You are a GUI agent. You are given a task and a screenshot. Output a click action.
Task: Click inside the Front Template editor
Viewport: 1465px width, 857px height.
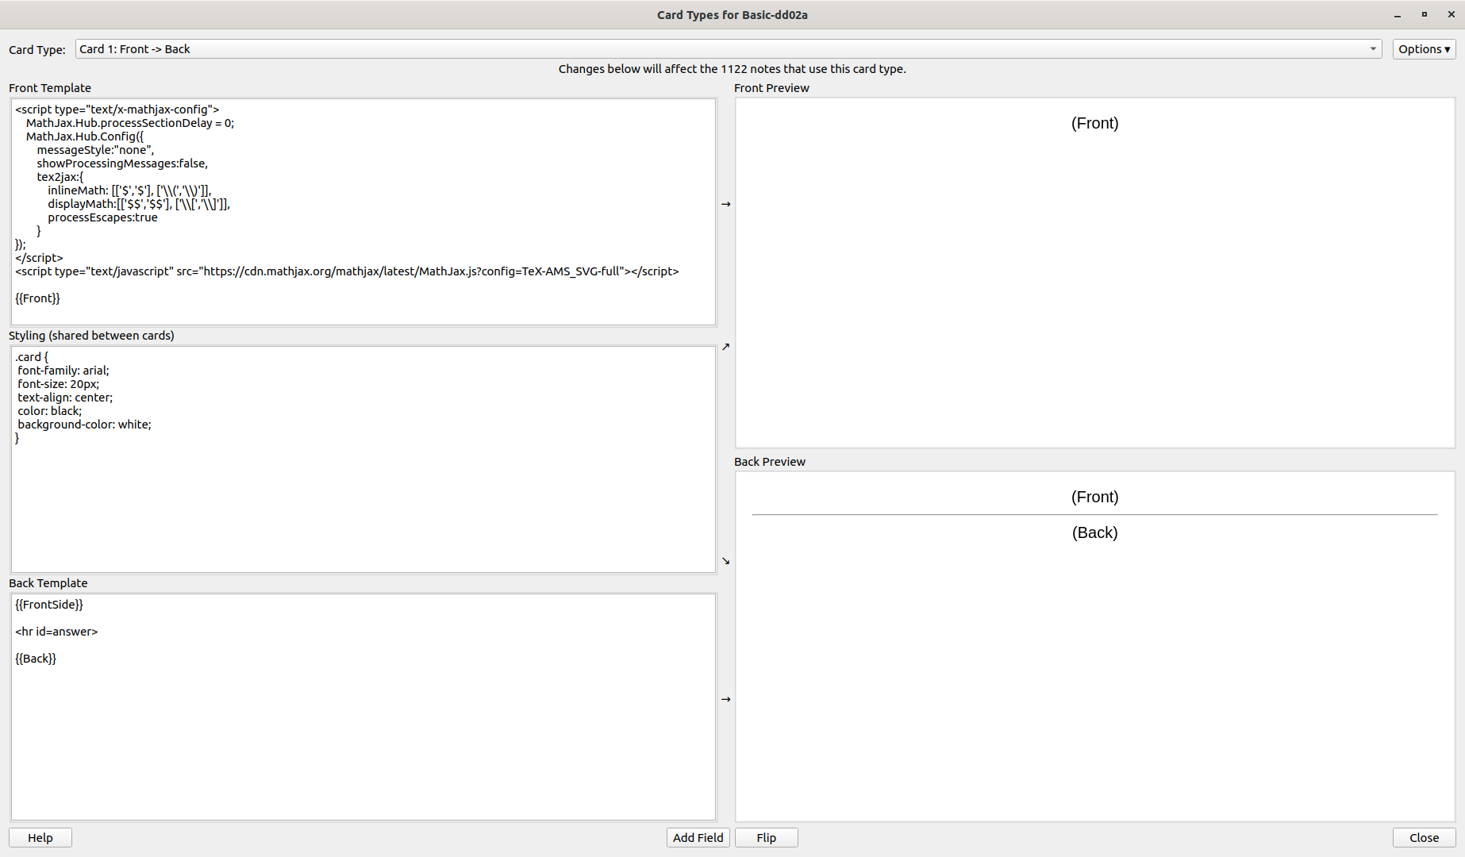click(x=362, y=213)
